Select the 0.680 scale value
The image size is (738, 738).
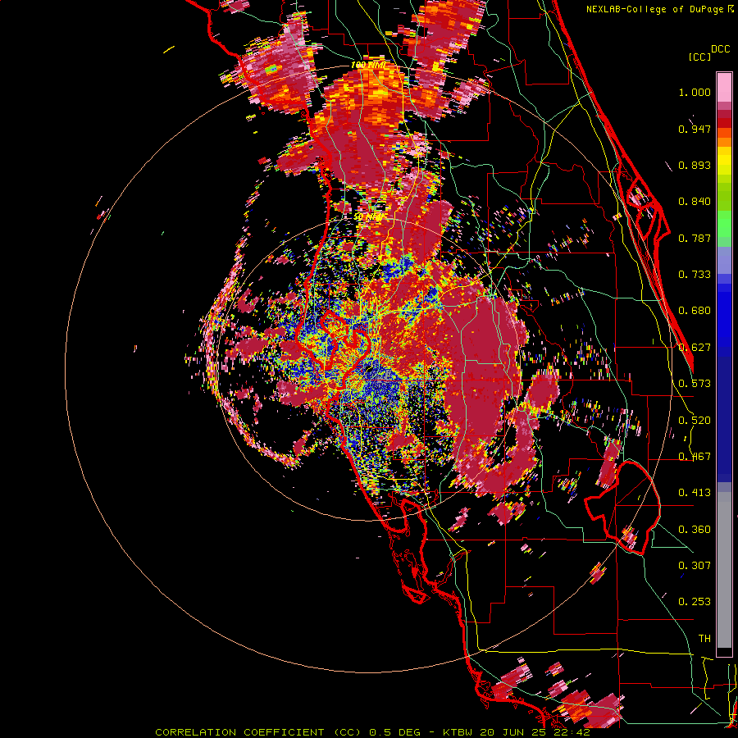[695, 311]
